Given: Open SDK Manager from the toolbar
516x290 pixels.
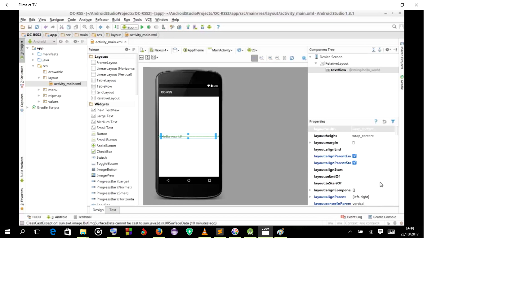Looking at the screenshot, I should tap(202, 27).
